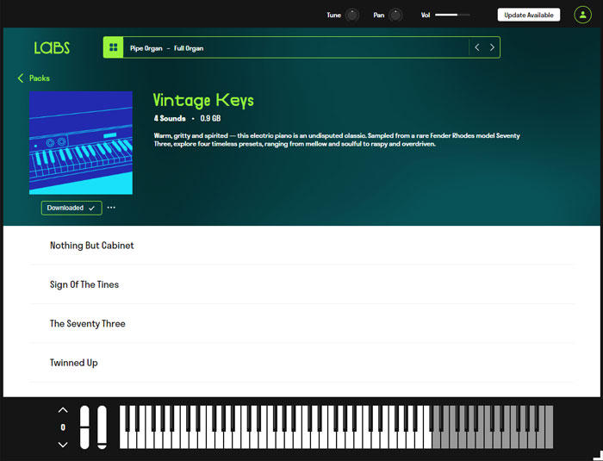The height and width of the screenshot is (461, 603).
Task: Click the Vintage Keys title
Action: tap(203, 101)
